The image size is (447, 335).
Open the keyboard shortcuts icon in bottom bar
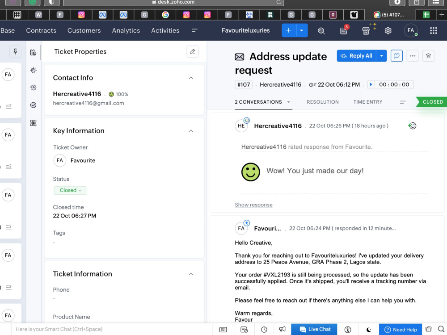[x=223, y=330]
